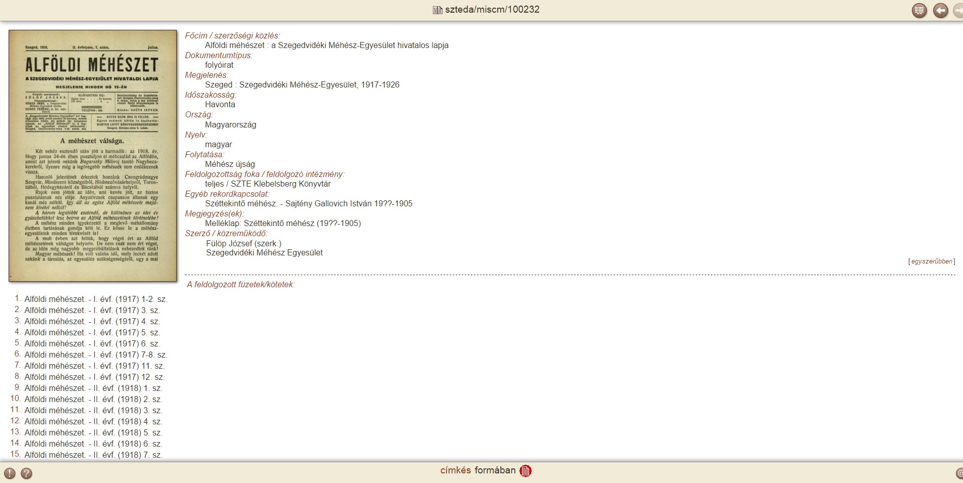Click the list view icon in header

point(919,11)
